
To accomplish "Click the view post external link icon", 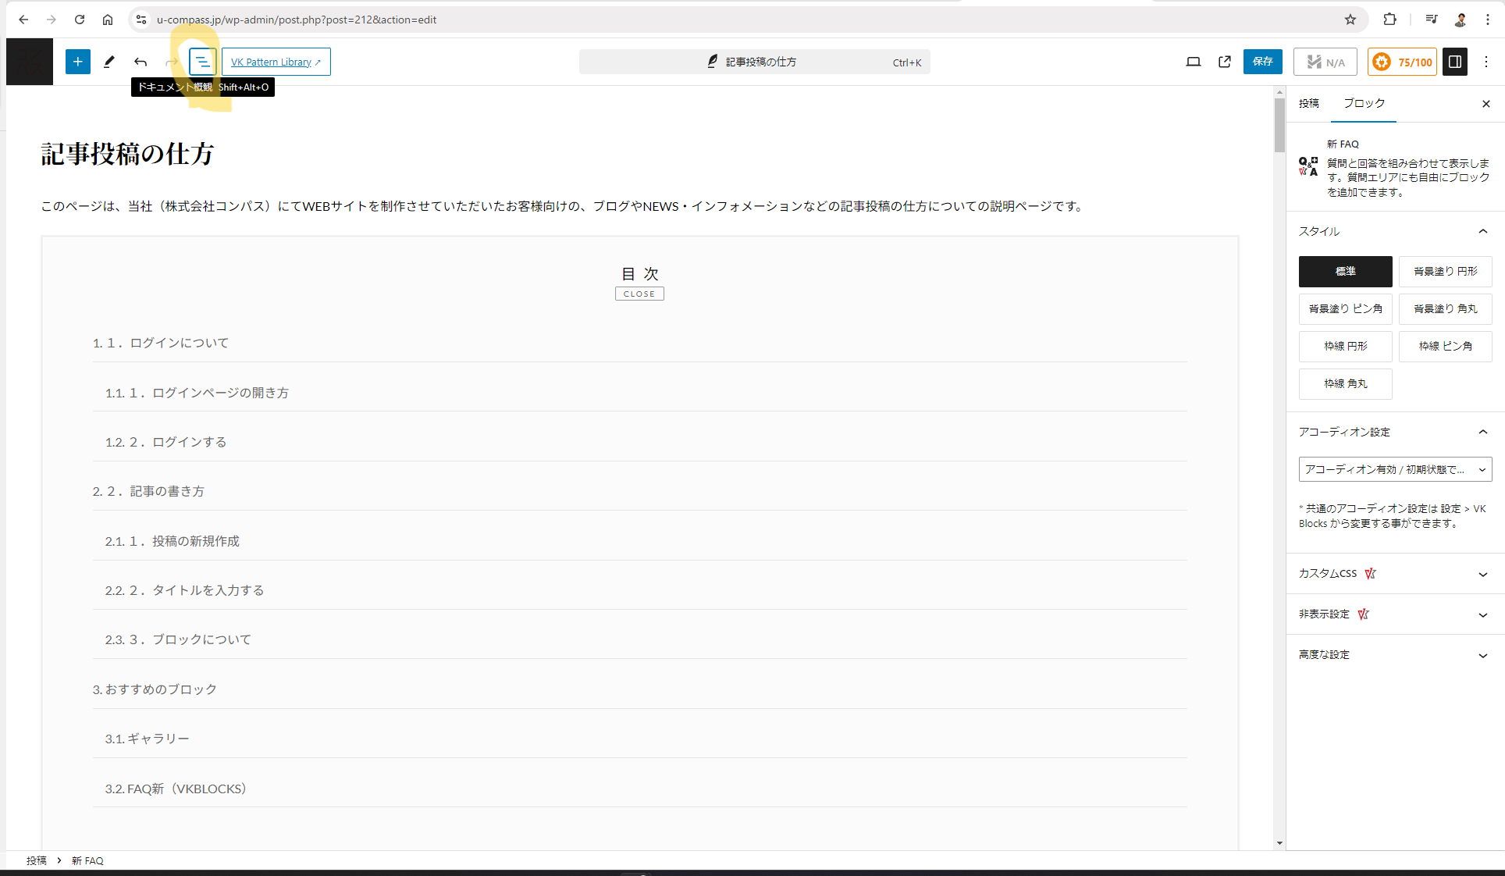I will 1224,62.
